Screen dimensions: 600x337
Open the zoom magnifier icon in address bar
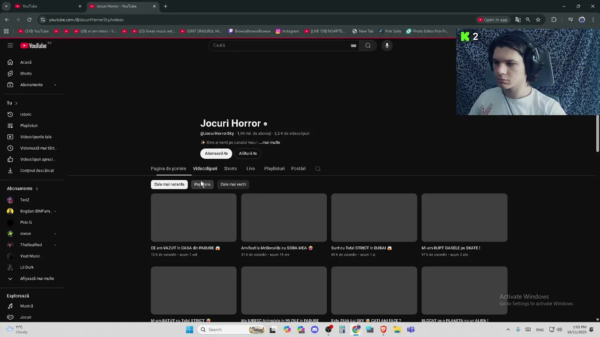[x=528, y=20]
